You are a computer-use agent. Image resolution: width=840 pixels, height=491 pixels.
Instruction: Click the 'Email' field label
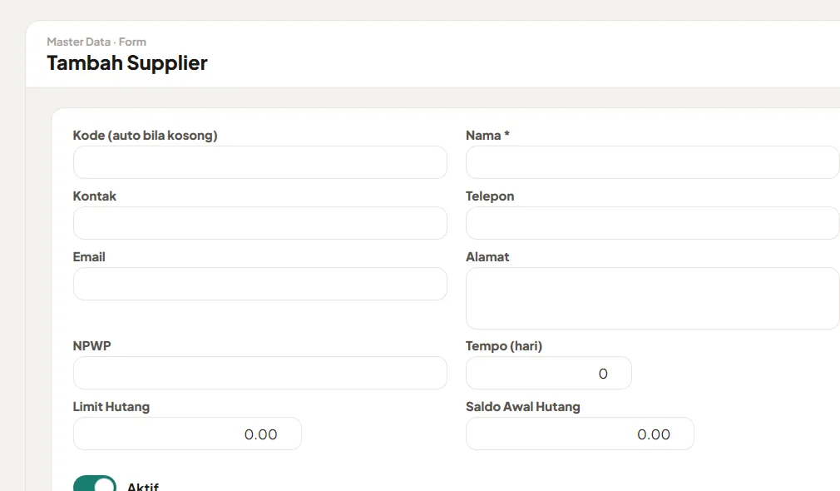point(89,257)
